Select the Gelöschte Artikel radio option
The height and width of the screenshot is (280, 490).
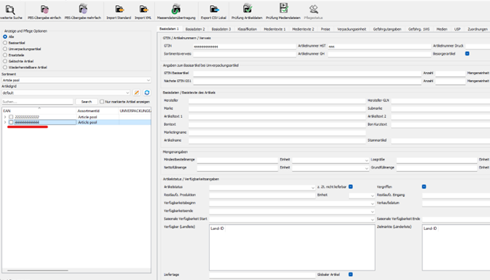5,61
